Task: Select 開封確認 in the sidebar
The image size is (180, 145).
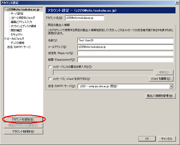Action: click(x=16, y=30)
